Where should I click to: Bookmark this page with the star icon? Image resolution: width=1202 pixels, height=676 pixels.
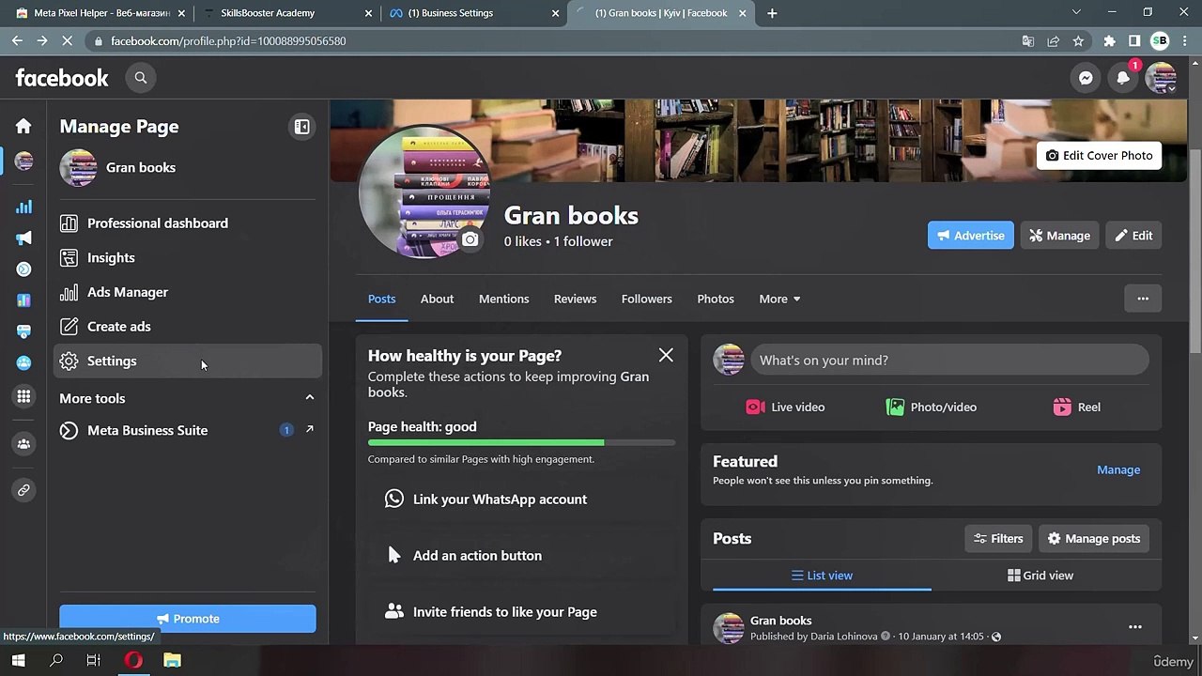click(x=1078, y=41)
